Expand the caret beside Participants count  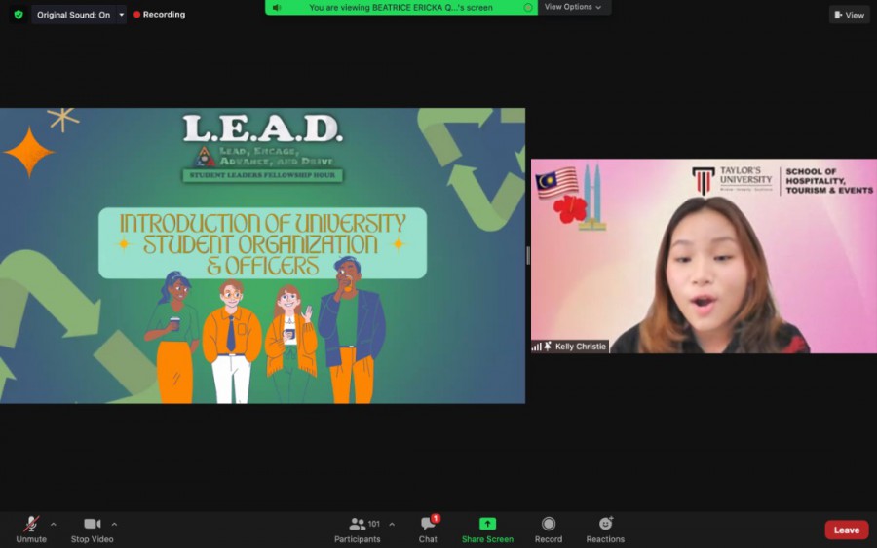tap(392, 524)
